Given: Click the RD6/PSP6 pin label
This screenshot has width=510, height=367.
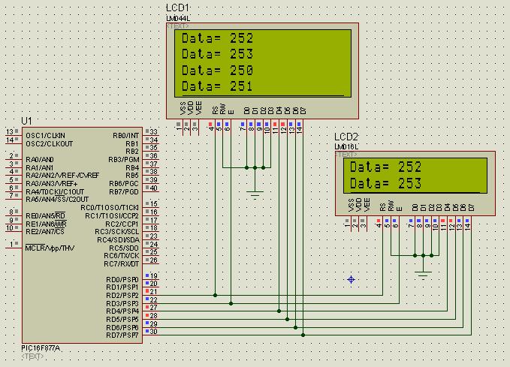Looking at the screenshot, I should point(122,327).
